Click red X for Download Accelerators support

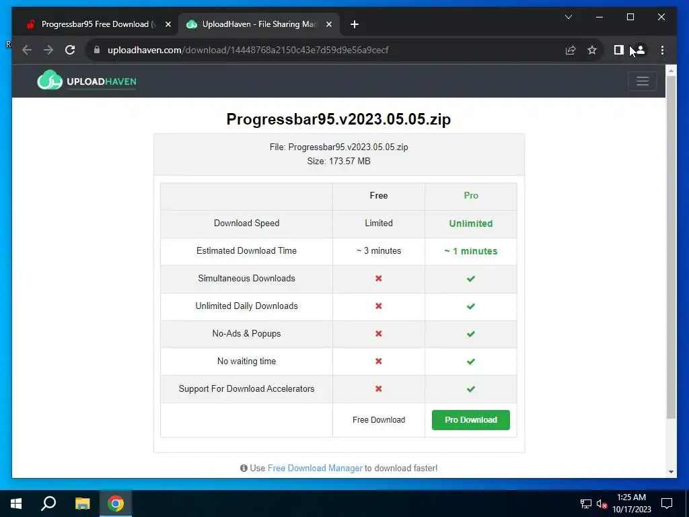(x=378, y=388)
